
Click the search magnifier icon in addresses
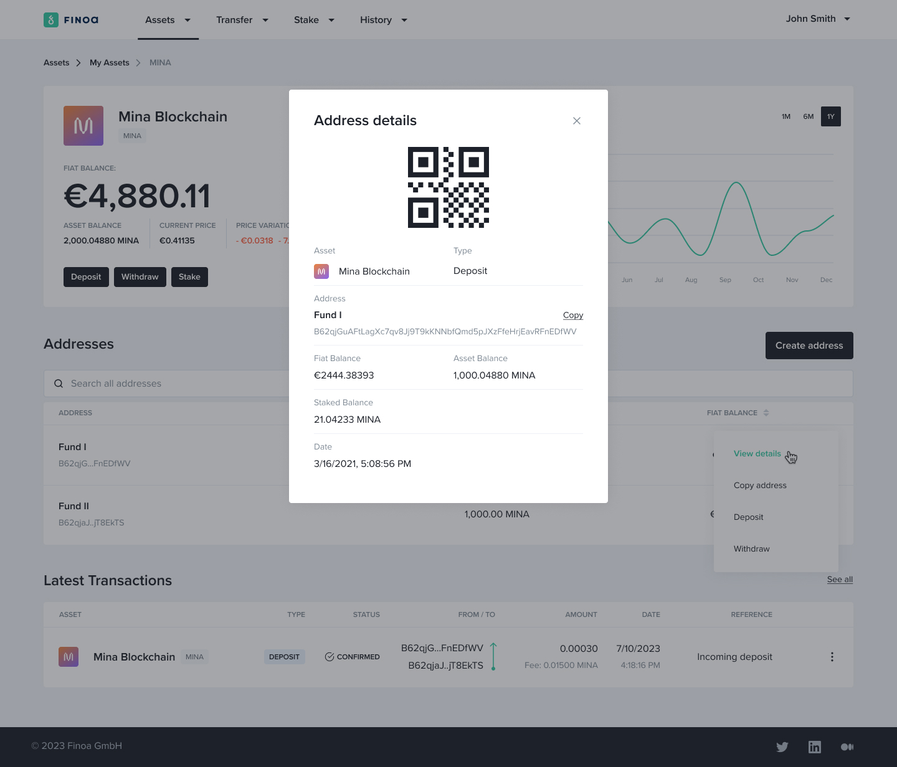59,383
